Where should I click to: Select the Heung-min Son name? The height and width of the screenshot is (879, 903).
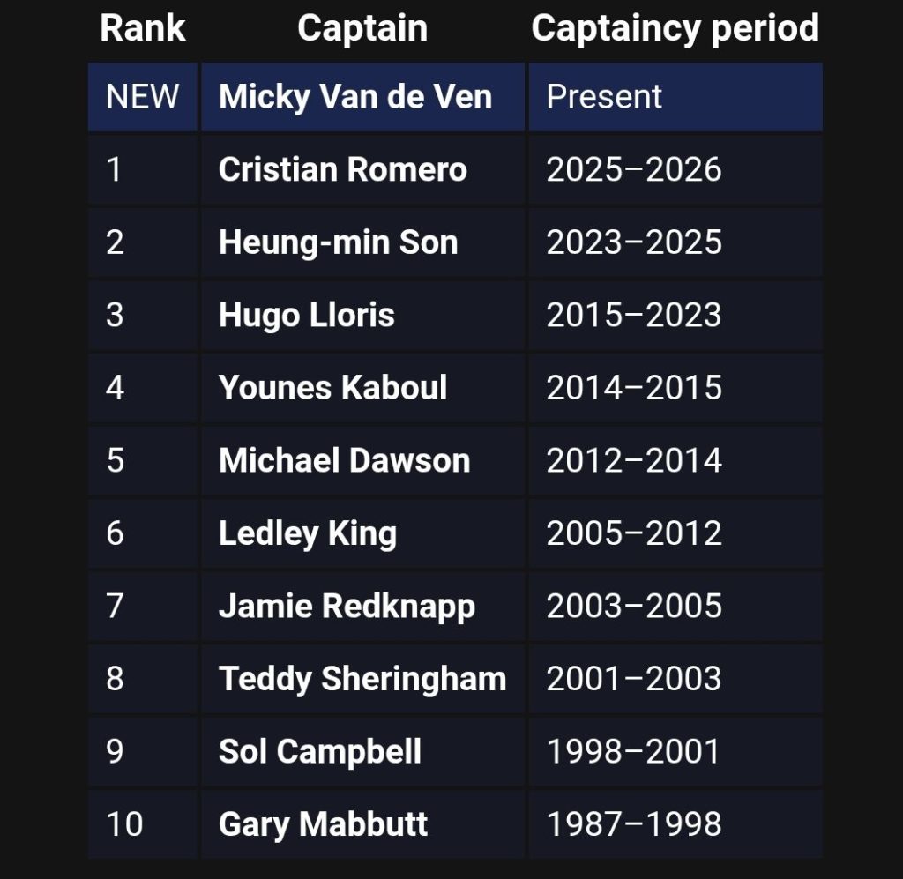click(x=338, y=242)
